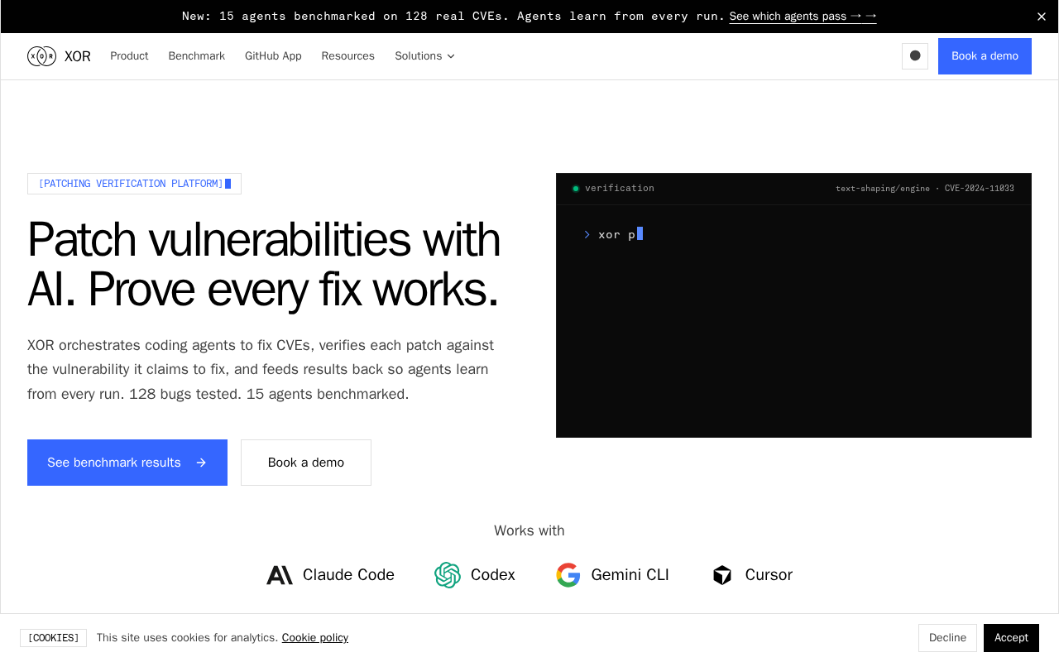
Task: Open the GitHub App nav link
Action: coord(273,56)
